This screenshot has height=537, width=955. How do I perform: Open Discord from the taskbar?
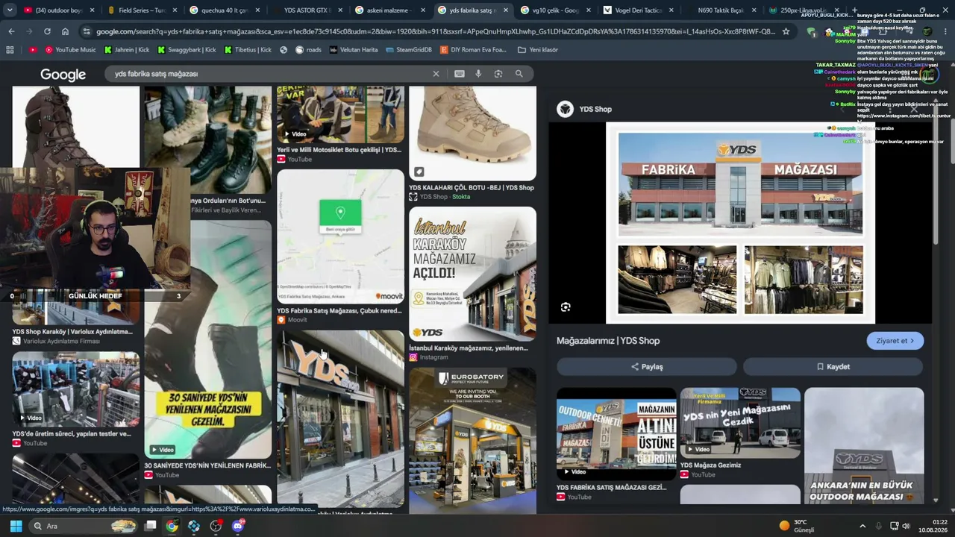(238, 526)
